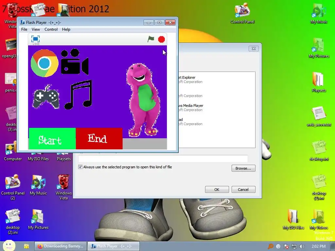This screenshot has height=251, width=335.
Task: Switch to Downloading Barney taskbar item
Action: pos(61,246)
